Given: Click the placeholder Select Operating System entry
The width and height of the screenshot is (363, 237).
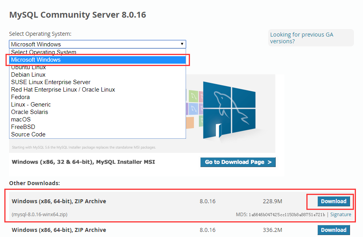Looking at the screenshot, I should [44, 52].
